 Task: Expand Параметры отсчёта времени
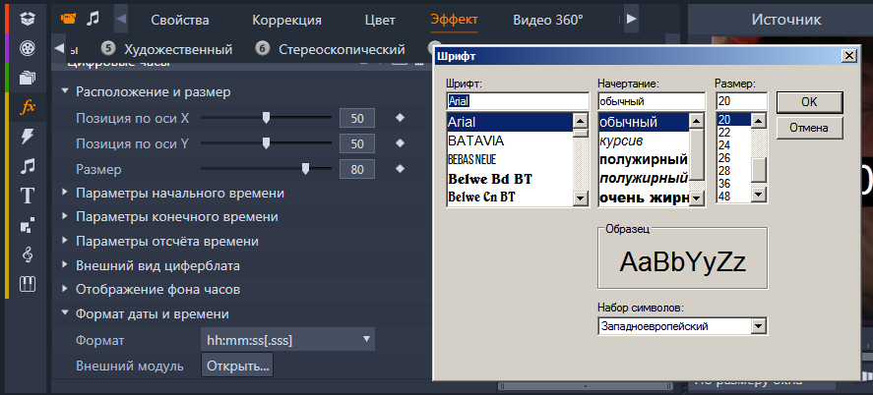(65, 241)
